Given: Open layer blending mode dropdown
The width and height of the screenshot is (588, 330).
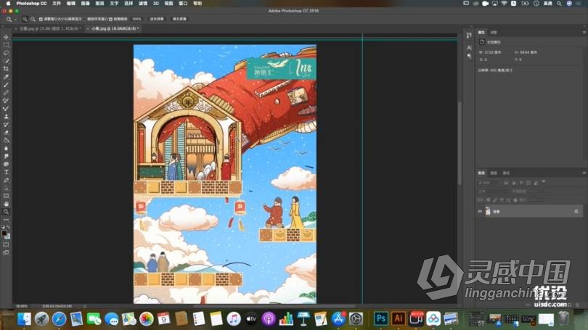Looking at the screenshot, I should click(493, 191).
